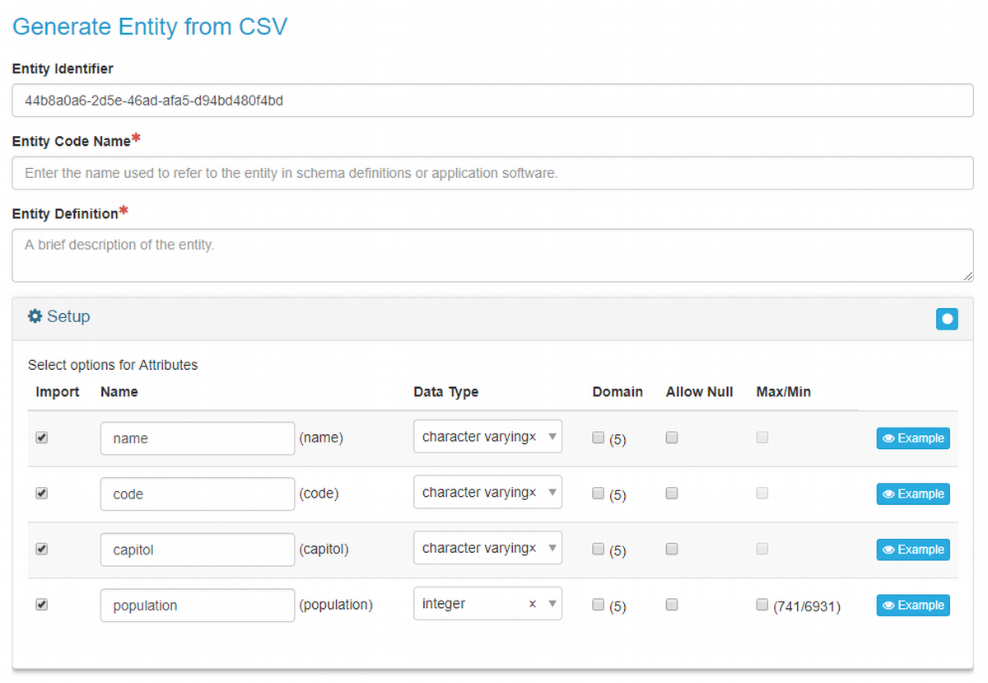Viewport: 988px width, 683px height.
Task: Uncheck Import for the capitol attribute
Action: 42,549
